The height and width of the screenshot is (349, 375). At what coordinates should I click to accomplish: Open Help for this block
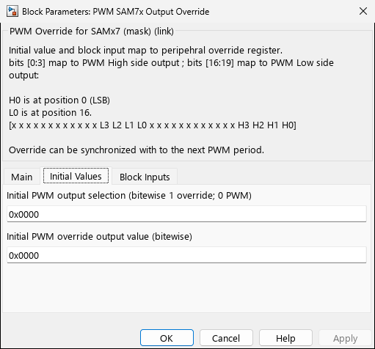(285, 338)
